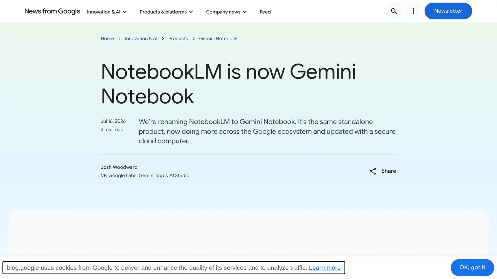This screenshot has height=279, width=497.
Task: Click the 2 min read text
Action: coord(112,130)
